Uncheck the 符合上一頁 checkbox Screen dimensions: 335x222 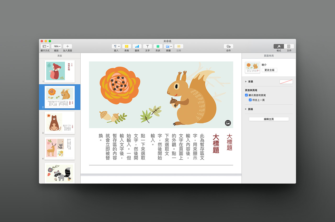[x=250, y=100]
